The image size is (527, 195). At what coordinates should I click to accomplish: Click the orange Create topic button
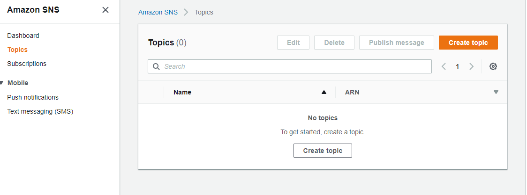tap(468, 43)
